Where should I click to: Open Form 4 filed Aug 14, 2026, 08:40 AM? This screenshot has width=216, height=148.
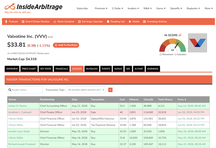(192, 106)
